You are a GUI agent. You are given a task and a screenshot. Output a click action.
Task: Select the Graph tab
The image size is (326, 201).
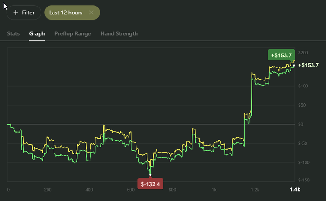coord(37,33)
